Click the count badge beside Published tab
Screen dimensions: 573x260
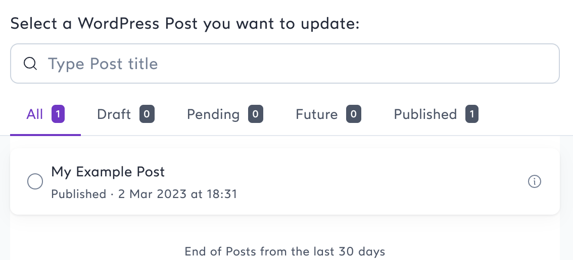coord(471,114)
